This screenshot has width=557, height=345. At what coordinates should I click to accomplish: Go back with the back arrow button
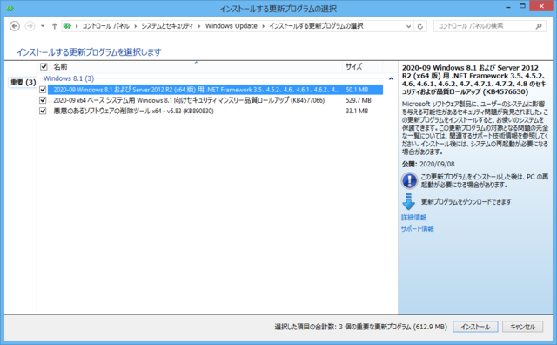pos(15,26)
